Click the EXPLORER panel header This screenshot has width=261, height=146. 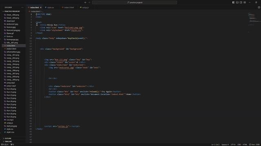coord(8,7)
